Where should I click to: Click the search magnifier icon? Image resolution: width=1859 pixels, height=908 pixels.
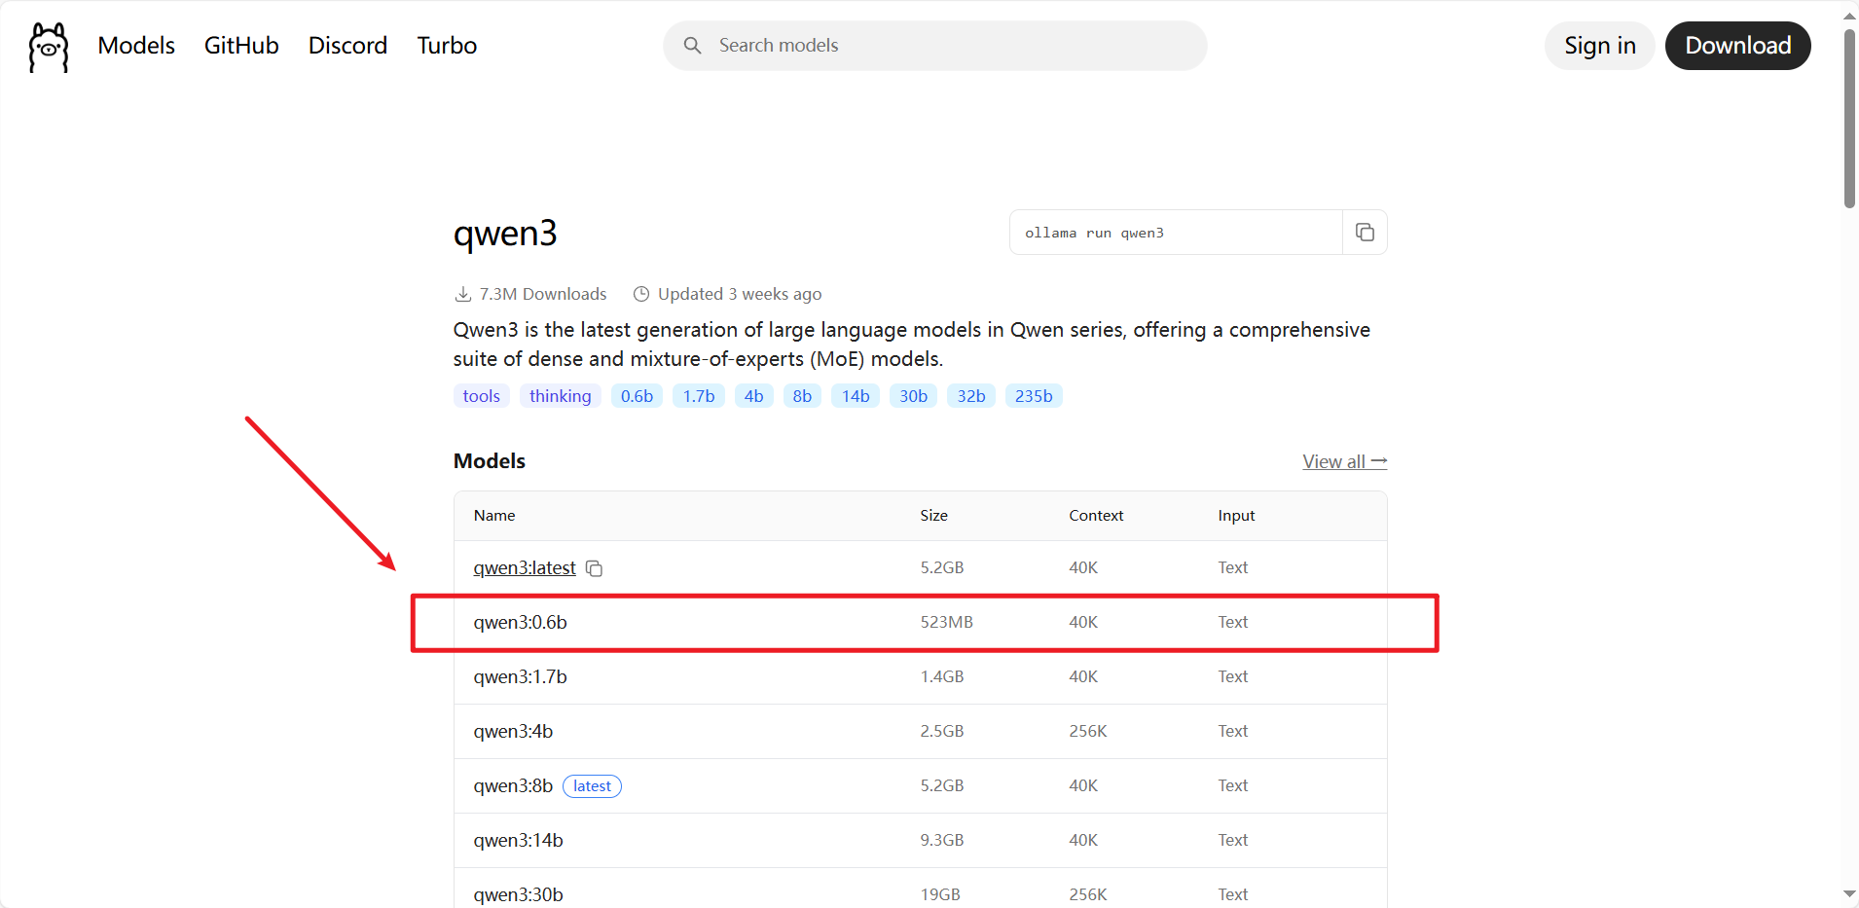pyautogui.click(x=692, y=46)
